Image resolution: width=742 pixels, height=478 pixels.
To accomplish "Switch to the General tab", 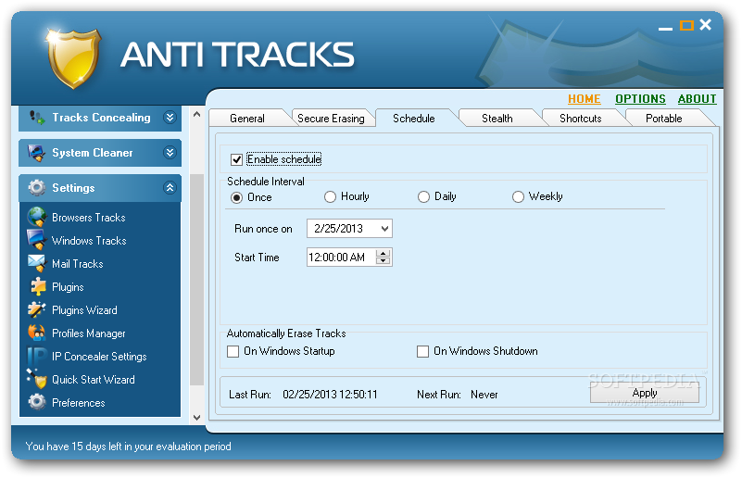I will click(x=247, y=119).
